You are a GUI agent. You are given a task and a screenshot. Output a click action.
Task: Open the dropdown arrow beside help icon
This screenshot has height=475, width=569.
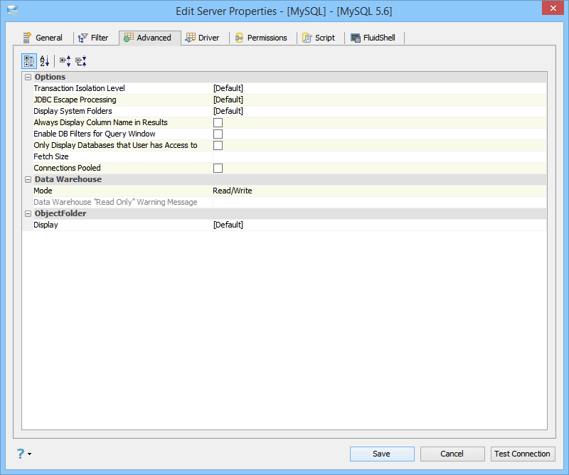(x=29, y=454)
